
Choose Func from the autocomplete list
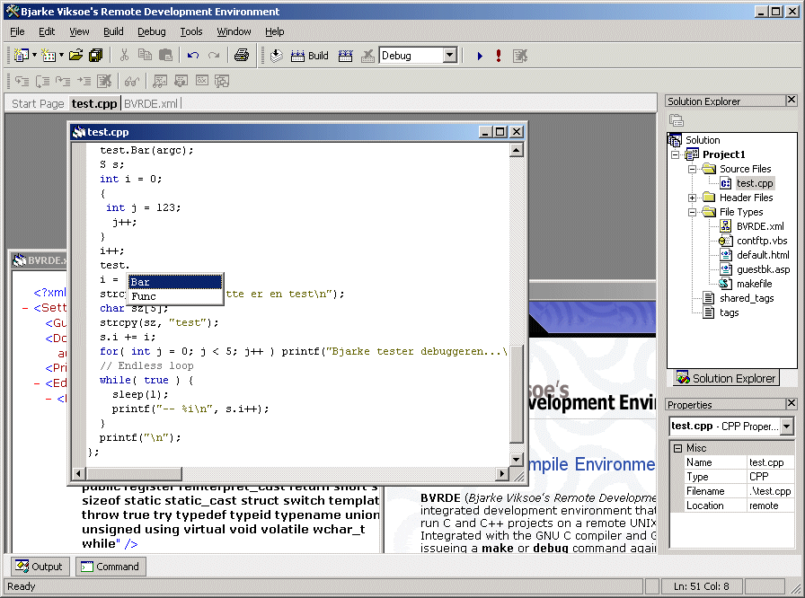(144, 296)
